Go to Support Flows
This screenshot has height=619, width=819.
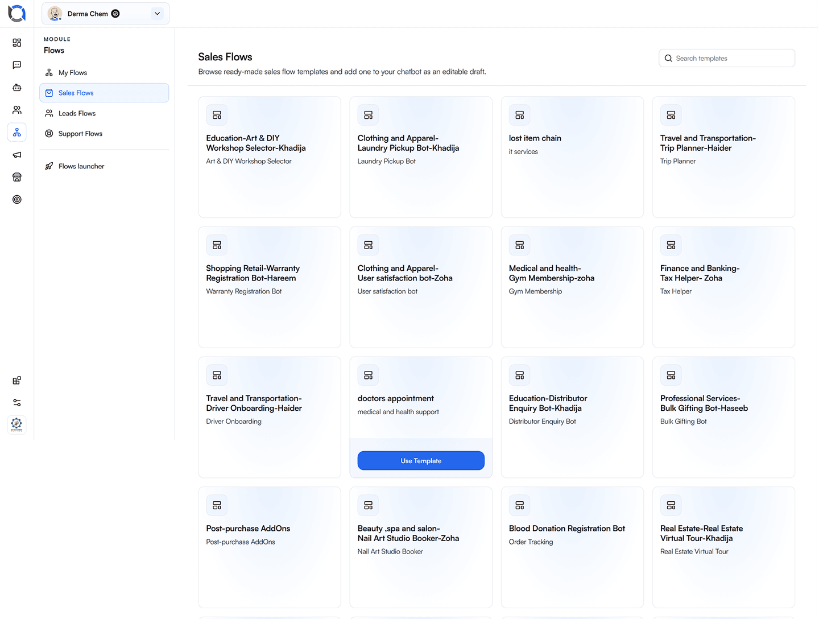pos(104,134)
